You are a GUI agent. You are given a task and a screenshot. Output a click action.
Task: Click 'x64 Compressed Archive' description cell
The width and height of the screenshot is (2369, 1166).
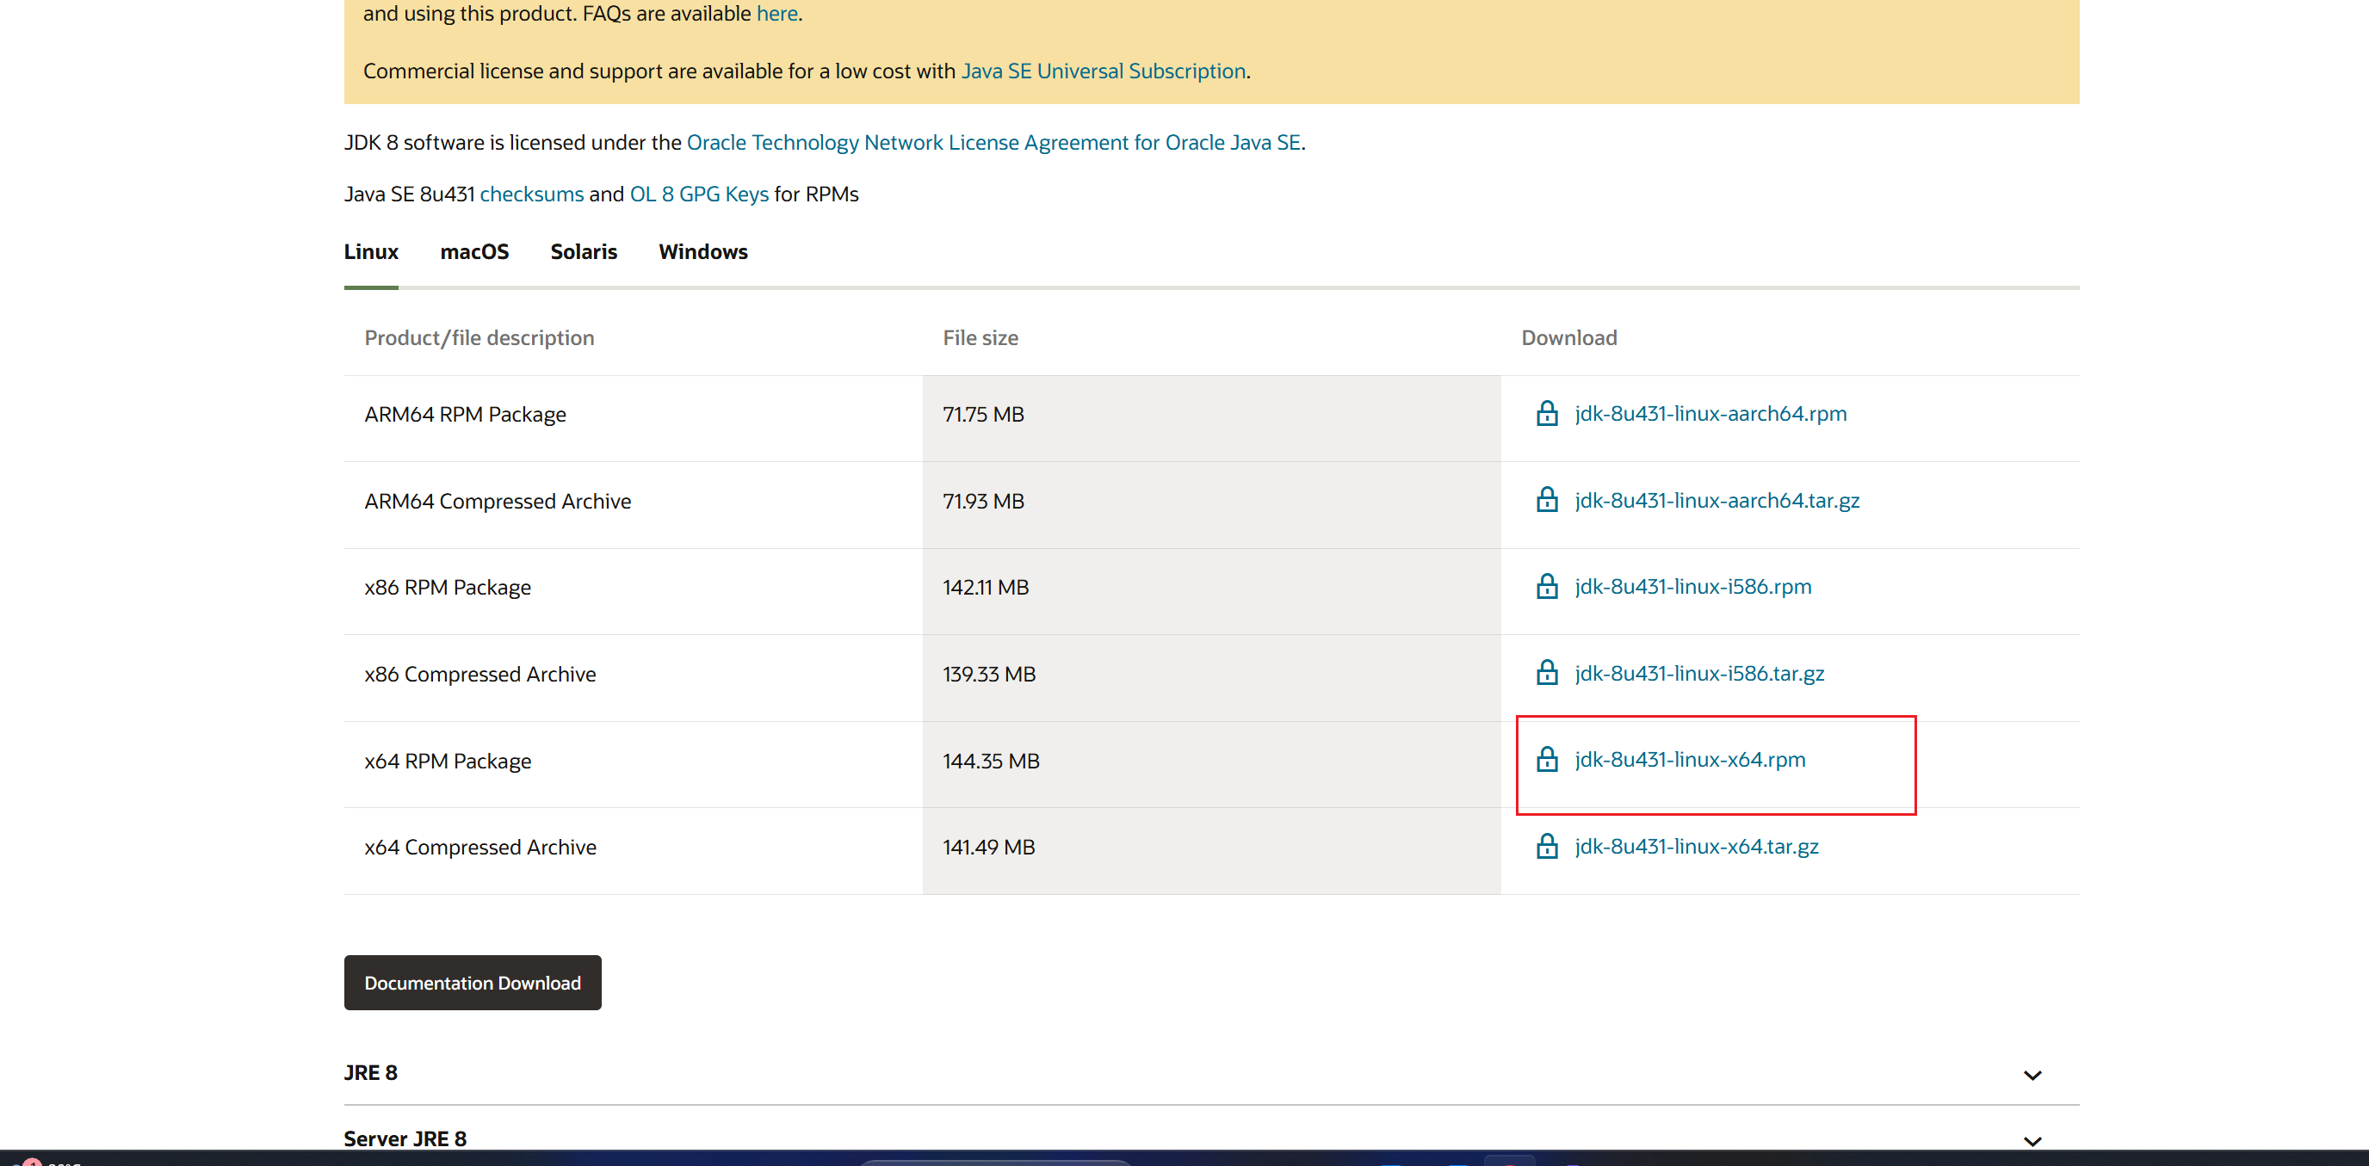pos(633,850)
